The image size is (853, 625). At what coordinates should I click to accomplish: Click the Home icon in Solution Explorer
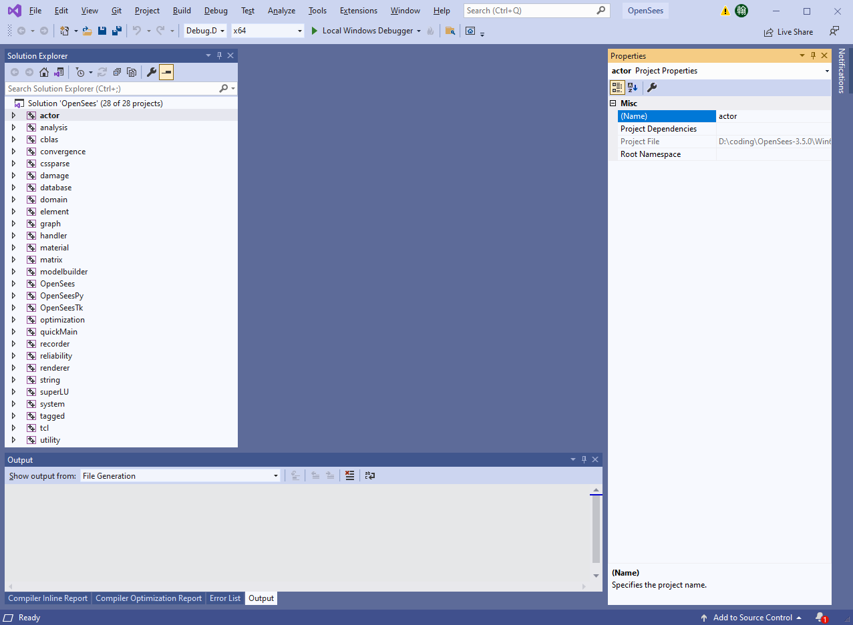pyautogui.click(x=44, y=72)
